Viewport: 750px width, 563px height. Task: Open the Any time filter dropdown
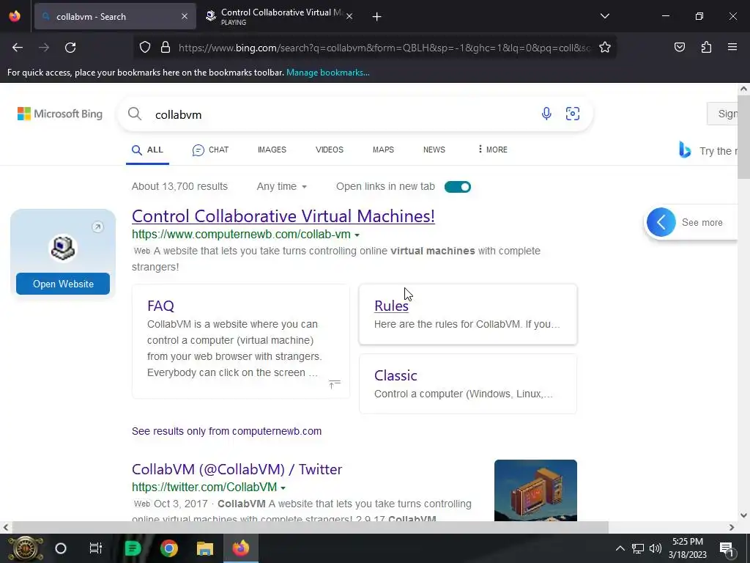[282, 187]
